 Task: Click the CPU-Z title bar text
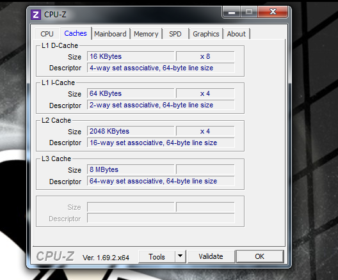55,15
